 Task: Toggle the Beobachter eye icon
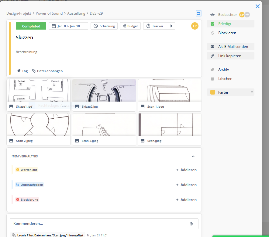point(212,15)
